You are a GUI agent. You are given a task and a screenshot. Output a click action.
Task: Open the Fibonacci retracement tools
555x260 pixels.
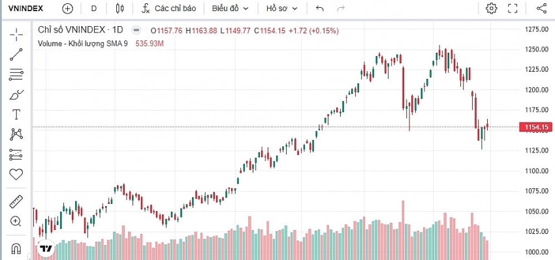click(16, 74)
